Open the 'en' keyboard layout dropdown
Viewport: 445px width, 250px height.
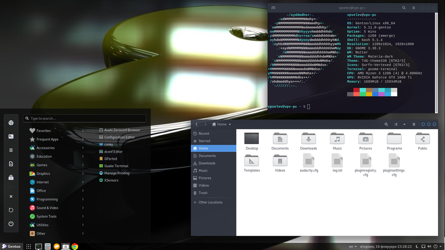point(353,247)
